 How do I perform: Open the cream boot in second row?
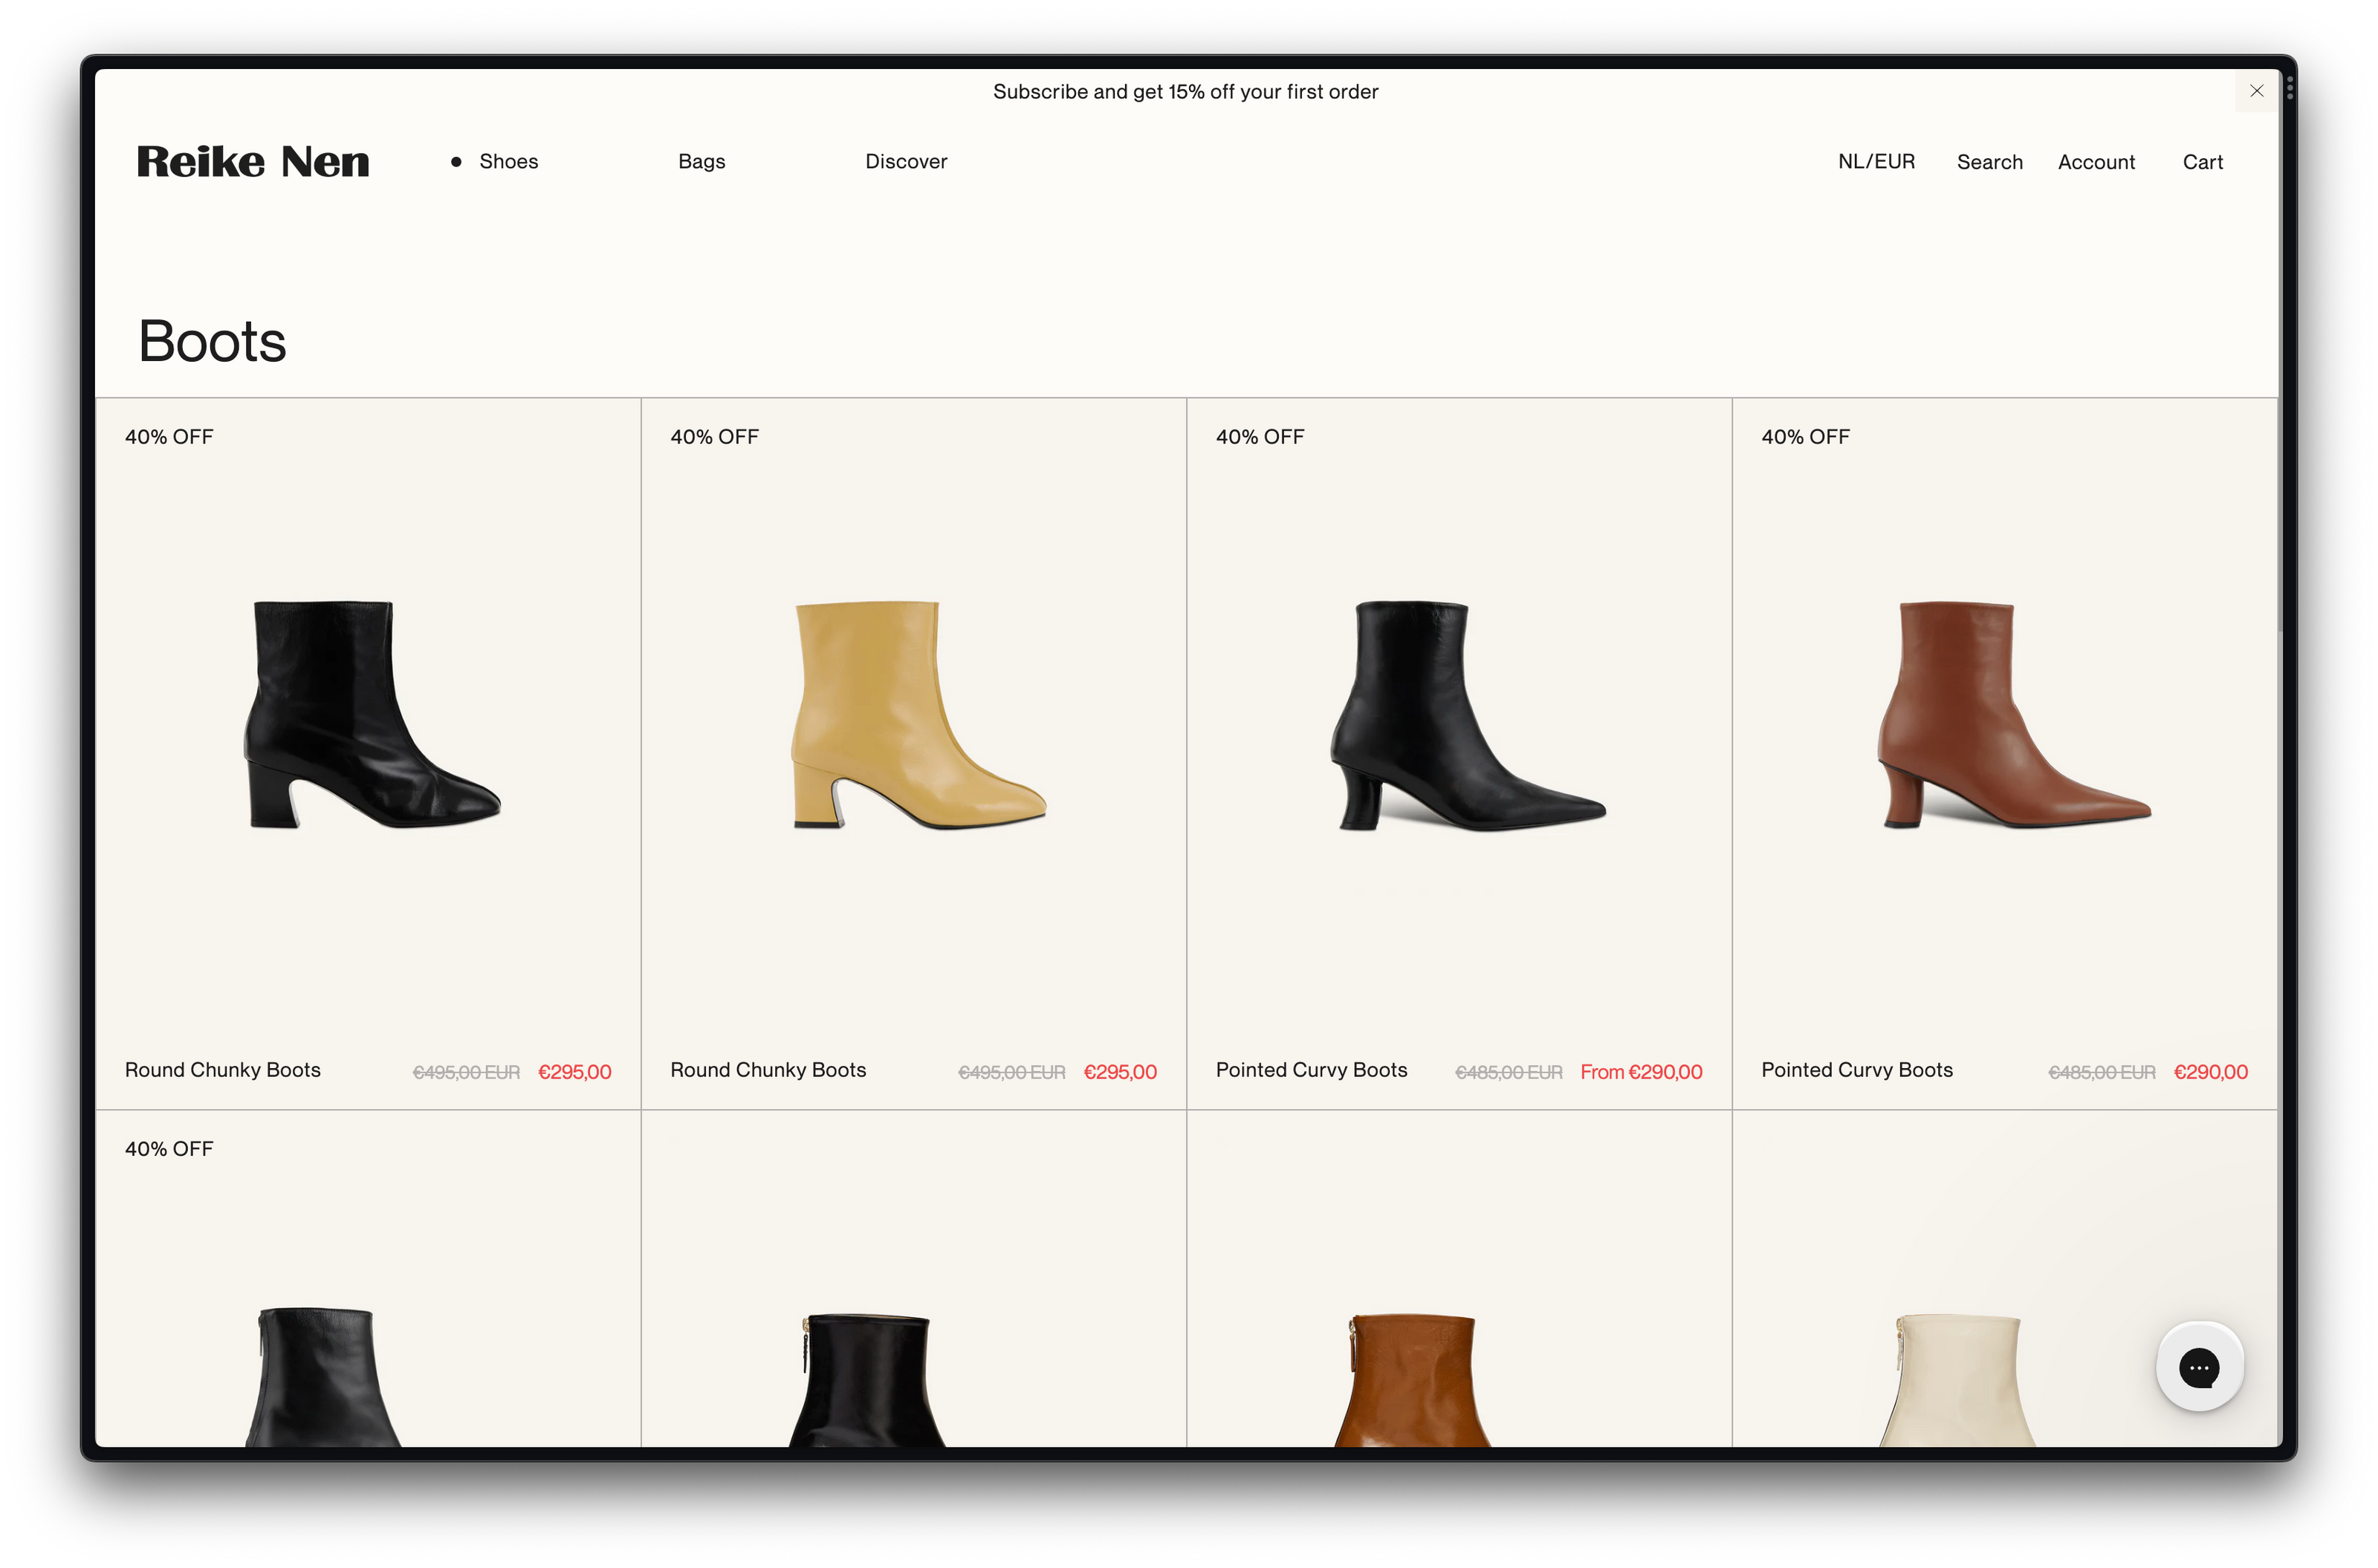[x=1958, y=1380]
